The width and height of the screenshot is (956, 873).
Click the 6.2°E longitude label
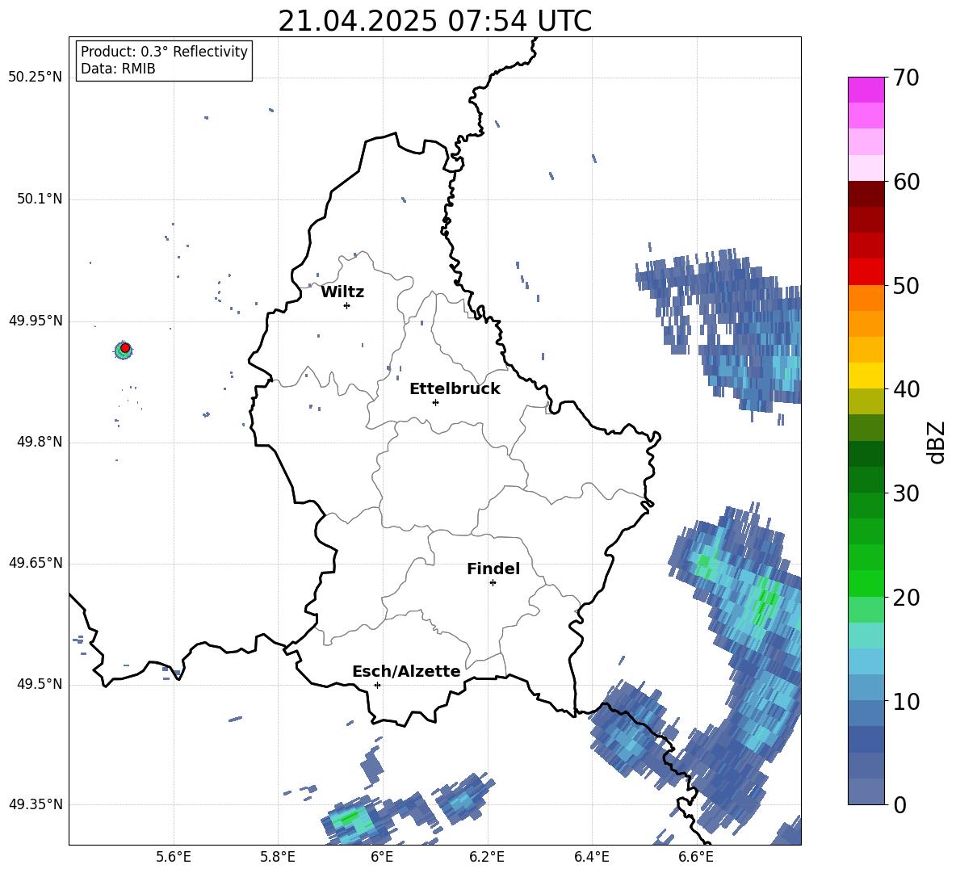click(487, 857)
